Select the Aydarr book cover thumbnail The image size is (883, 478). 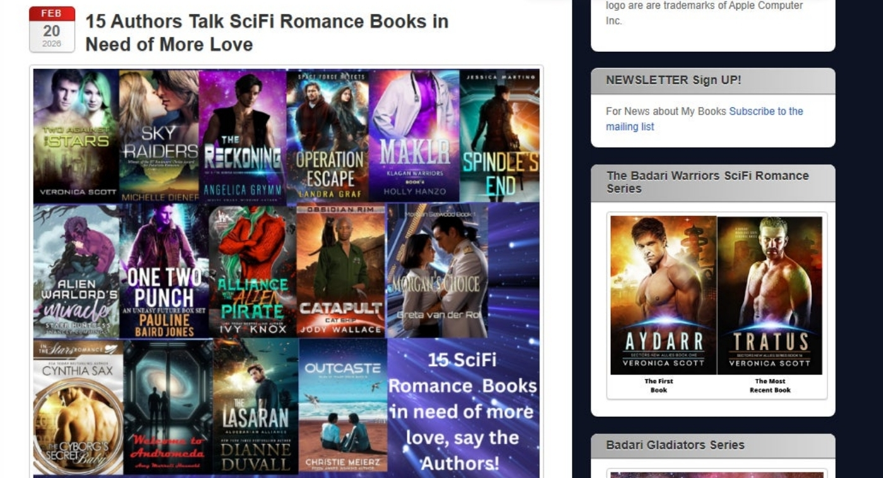[663, 296]
